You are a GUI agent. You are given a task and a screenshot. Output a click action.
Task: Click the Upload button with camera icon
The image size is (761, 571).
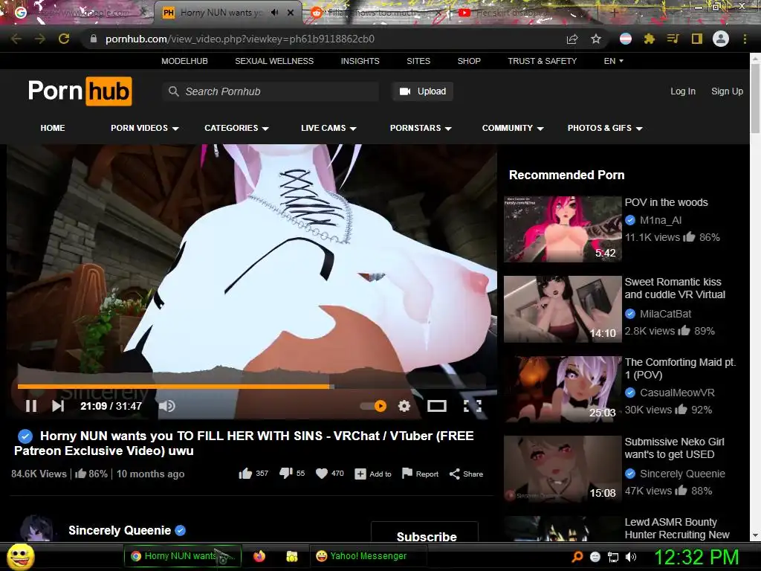pos(423,91)
